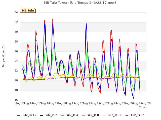Click the Time axis label
This screenshot has height=120, width=161.
point(142,107)
